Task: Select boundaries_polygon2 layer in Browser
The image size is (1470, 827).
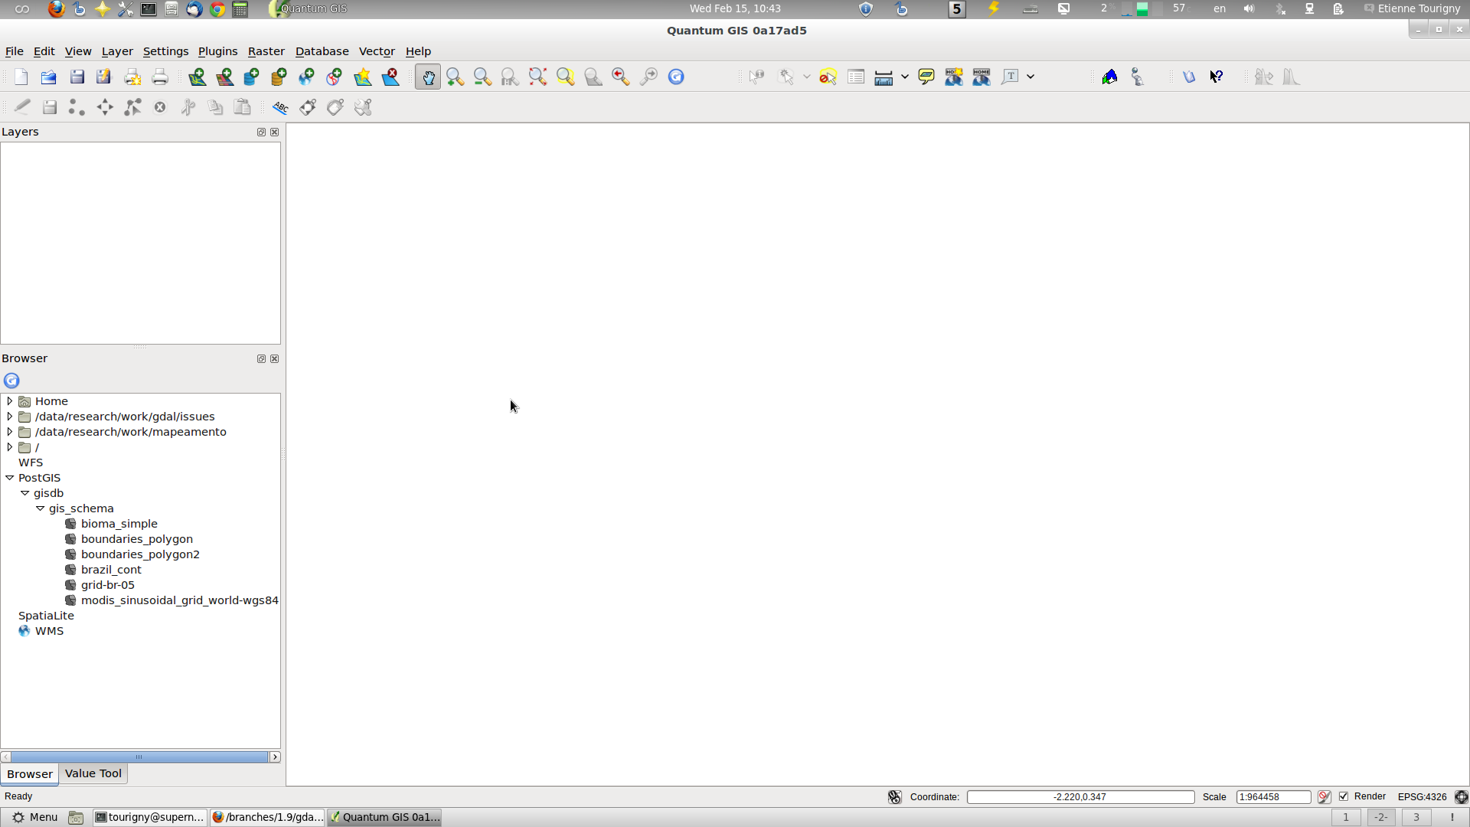Action: pyautogui.click(x=140, y=554)
